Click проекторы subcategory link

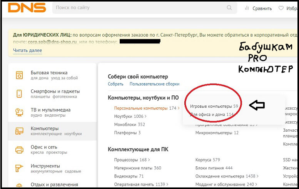57,152
